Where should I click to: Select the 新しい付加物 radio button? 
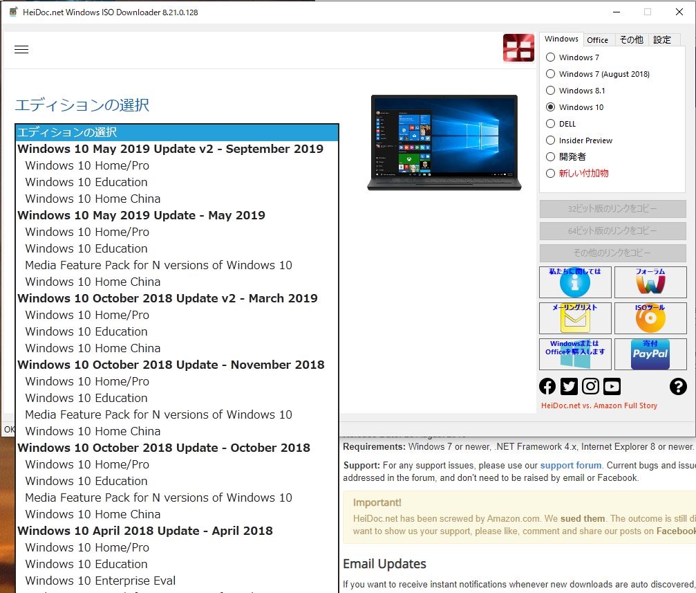click(x=550, y=174)
